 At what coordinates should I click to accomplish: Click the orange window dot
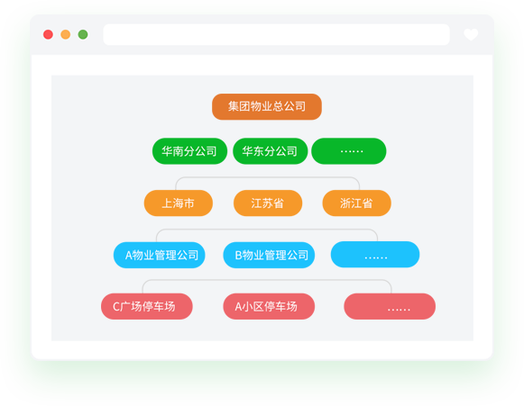coord(66,34)
